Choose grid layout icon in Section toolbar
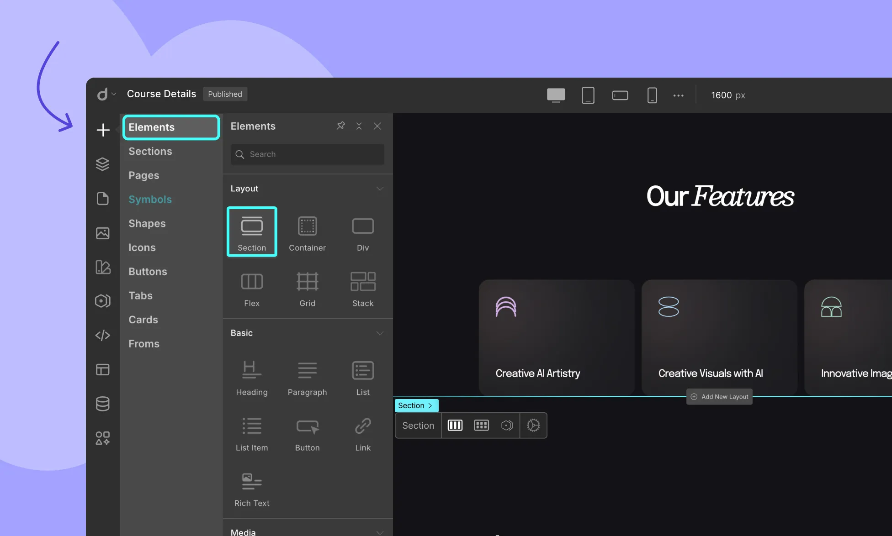The height and width of the screenshot is (536, 892). (482, 426)
